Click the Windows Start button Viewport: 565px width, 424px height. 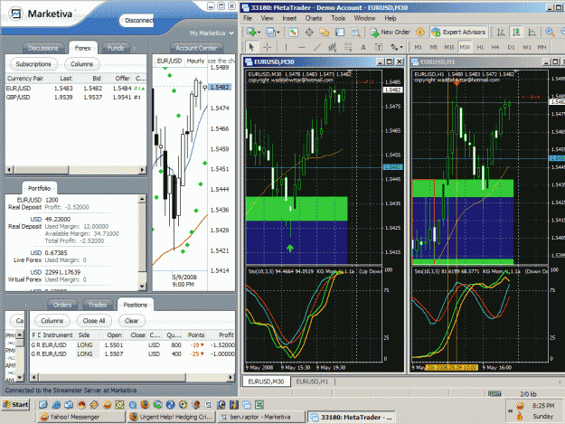[15, 404]
